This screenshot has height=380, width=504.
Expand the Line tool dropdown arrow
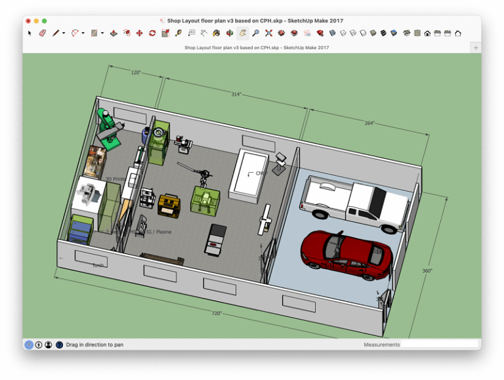64,33
